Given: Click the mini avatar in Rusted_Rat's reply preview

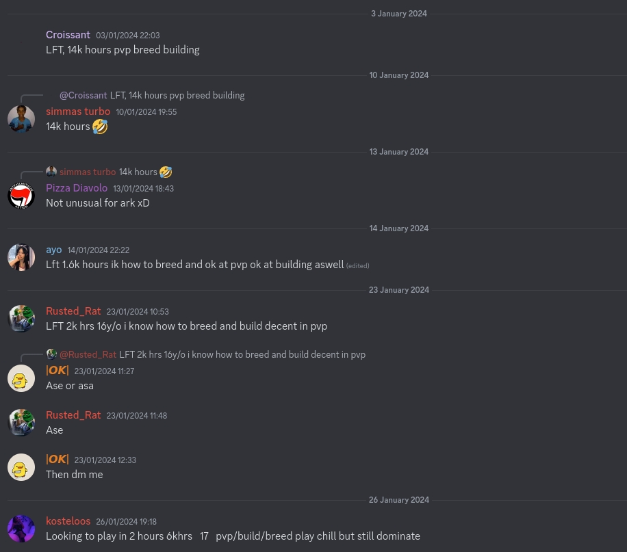Looking at the screenshot, I should pyautogui.click(x=51, y=354).
